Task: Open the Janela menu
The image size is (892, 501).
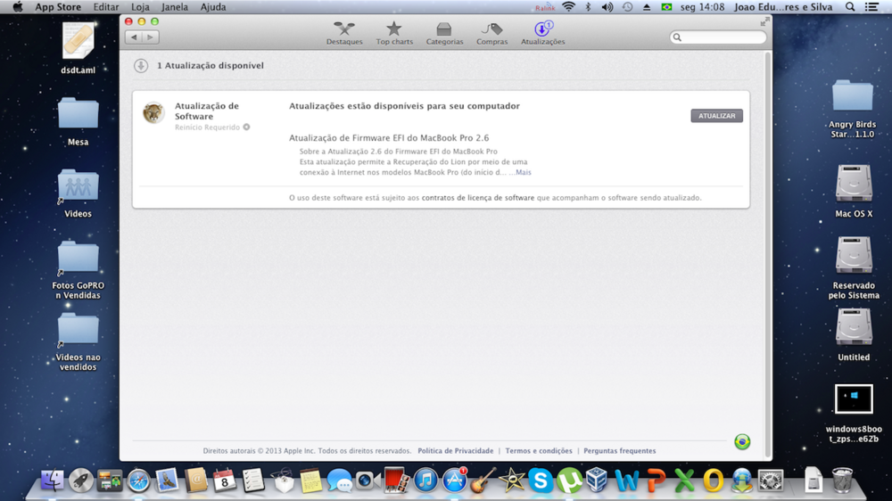Action: coord(175,7)
